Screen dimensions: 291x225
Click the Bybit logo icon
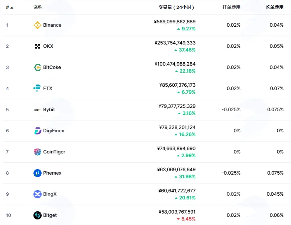(x=37, y=110)
